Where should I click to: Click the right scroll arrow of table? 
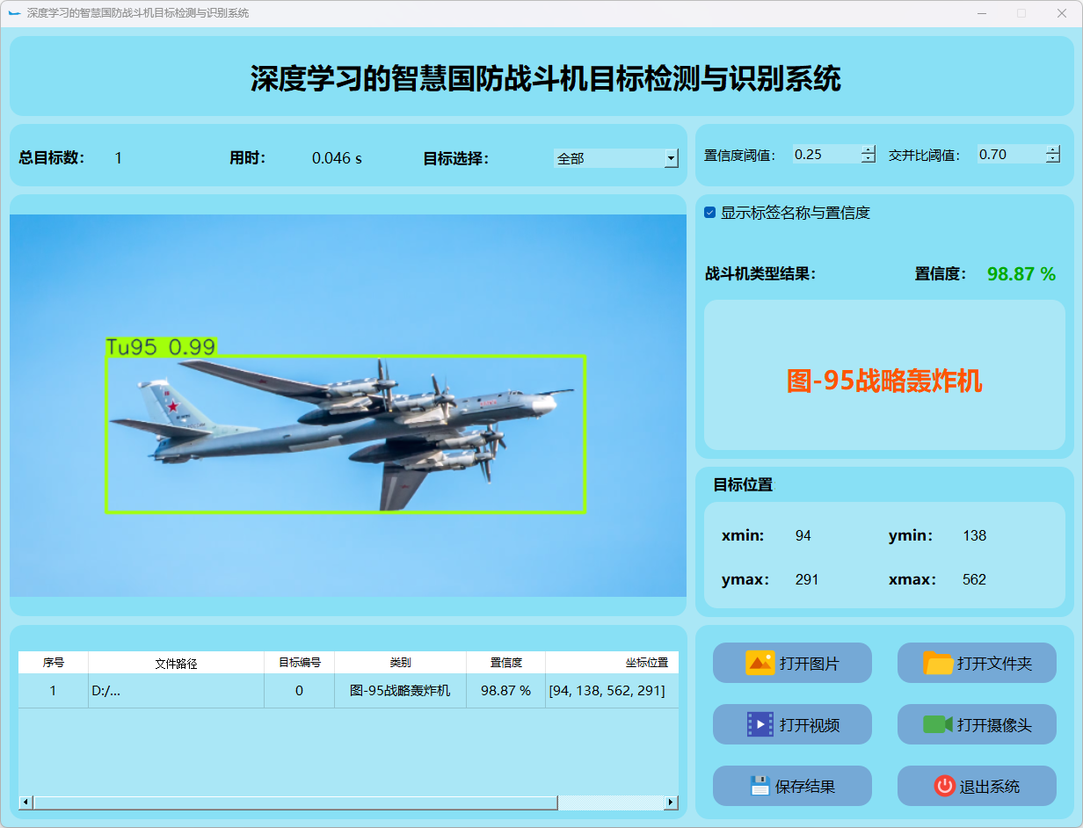671,803
